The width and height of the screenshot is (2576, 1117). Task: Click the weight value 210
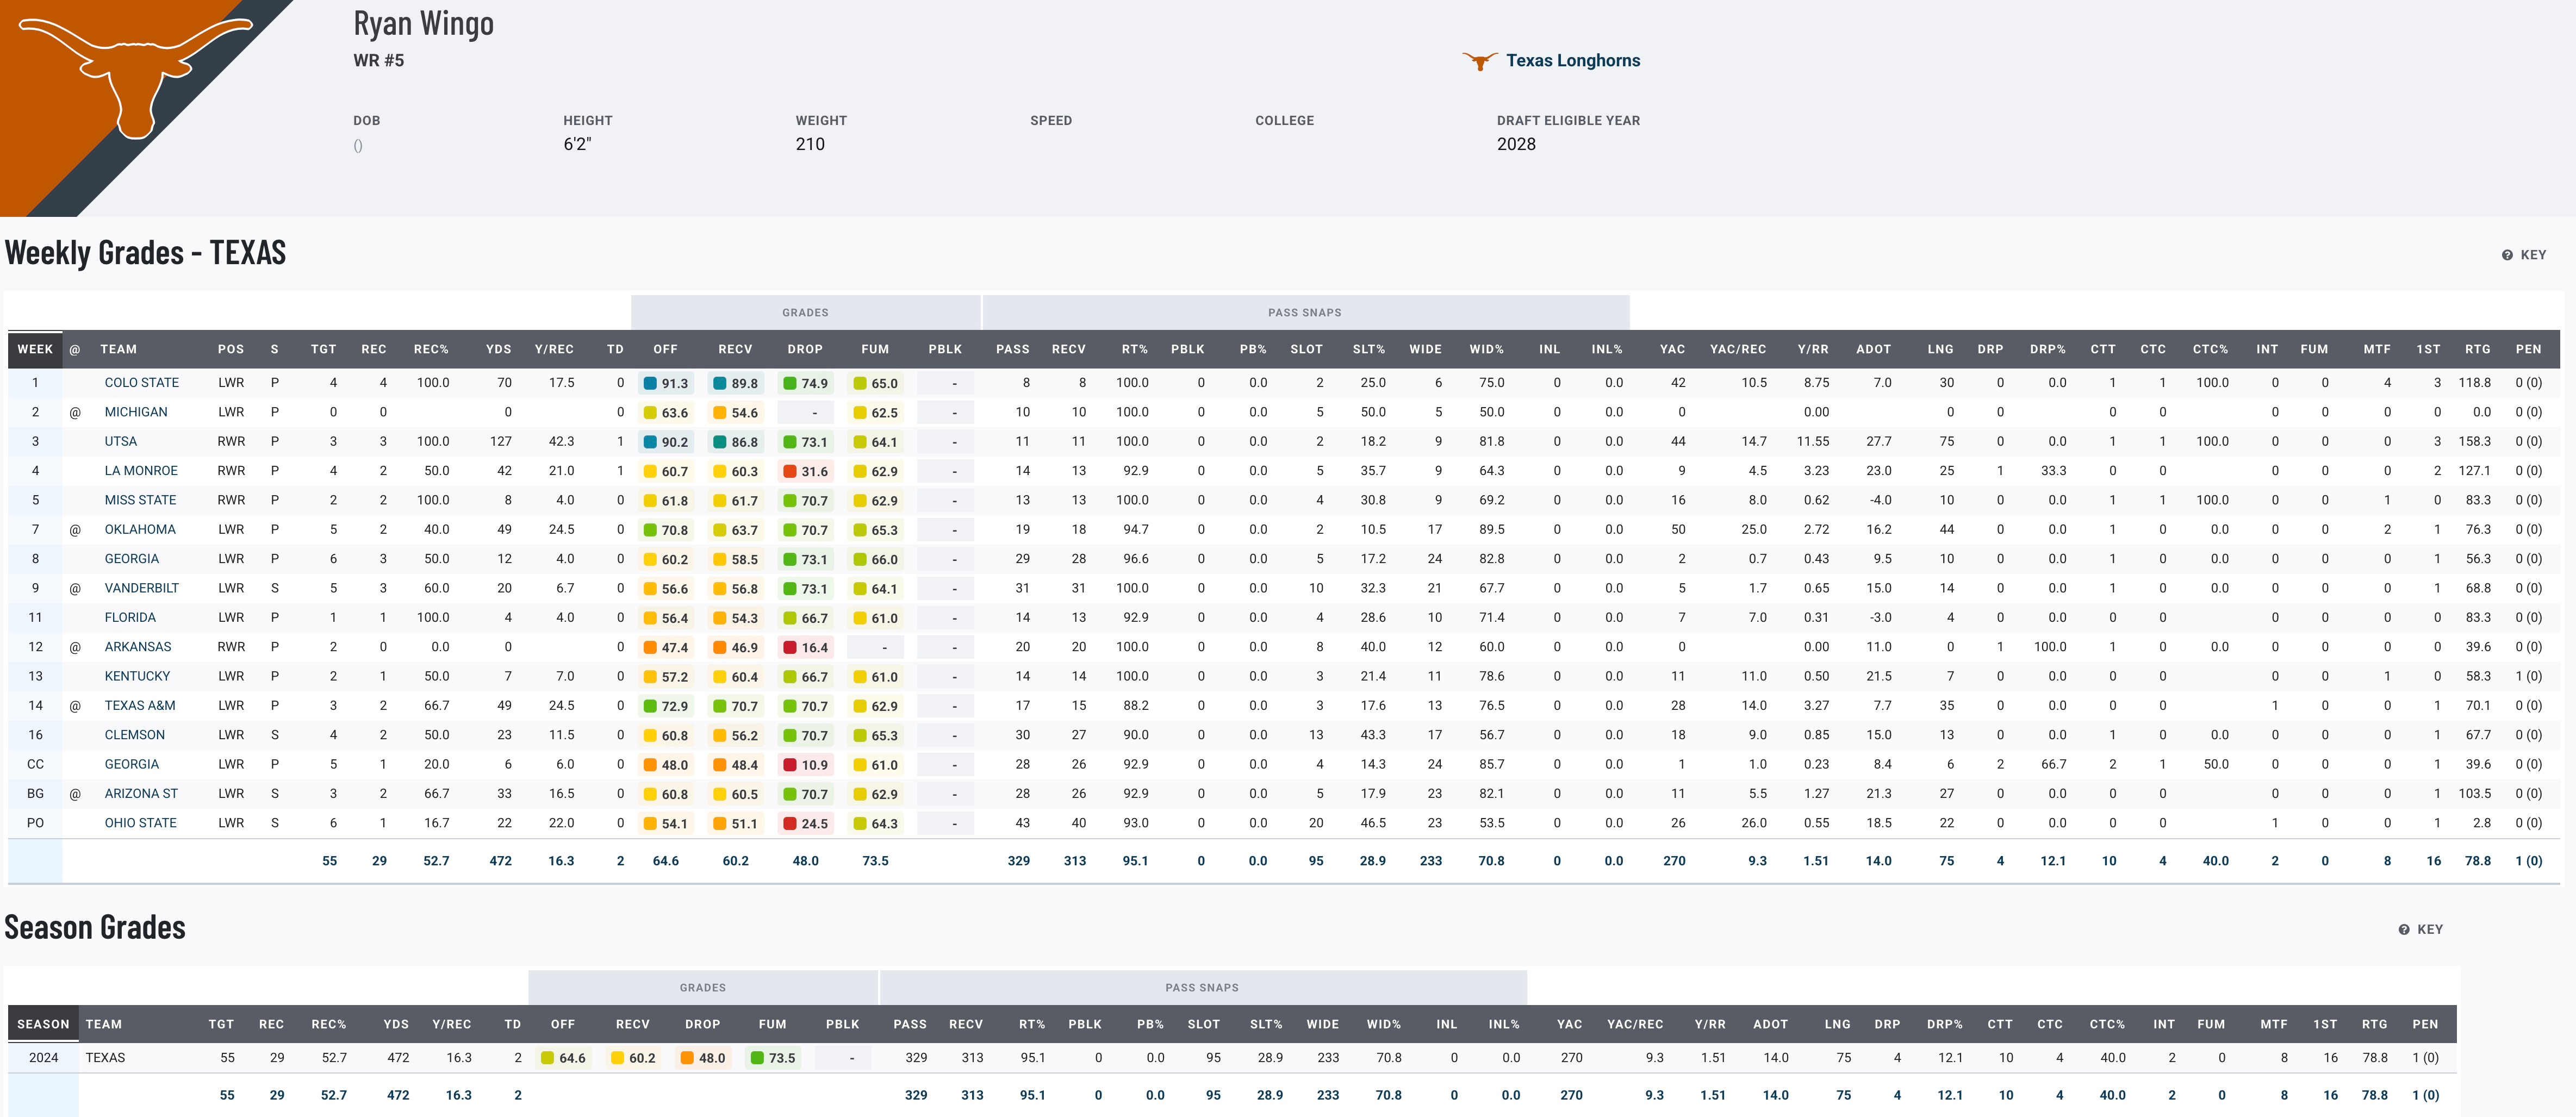point(810,144)
